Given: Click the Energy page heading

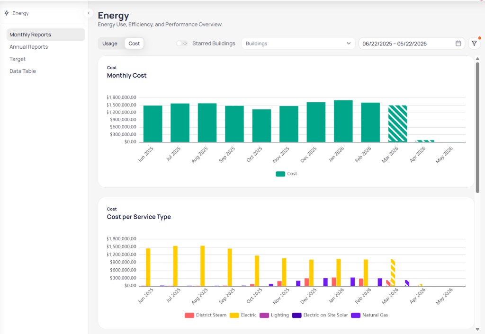Looking at the screenshot, I should click(x=114, y=16).
